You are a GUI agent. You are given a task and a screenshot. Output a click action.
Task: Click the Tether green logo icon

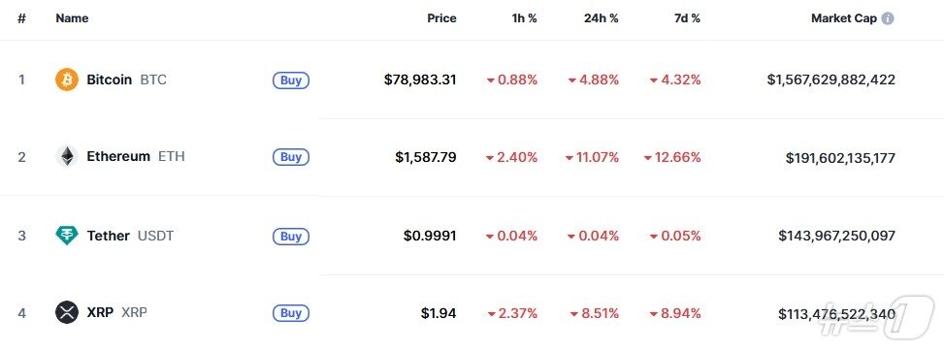(67, 236)
